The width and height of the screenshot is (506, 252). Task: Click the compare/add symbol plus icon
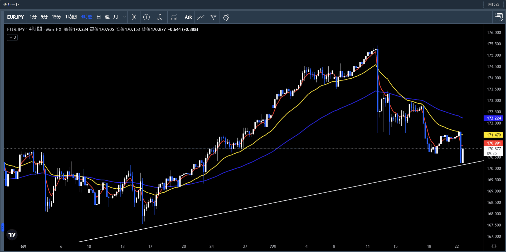[x=147, y=17]
